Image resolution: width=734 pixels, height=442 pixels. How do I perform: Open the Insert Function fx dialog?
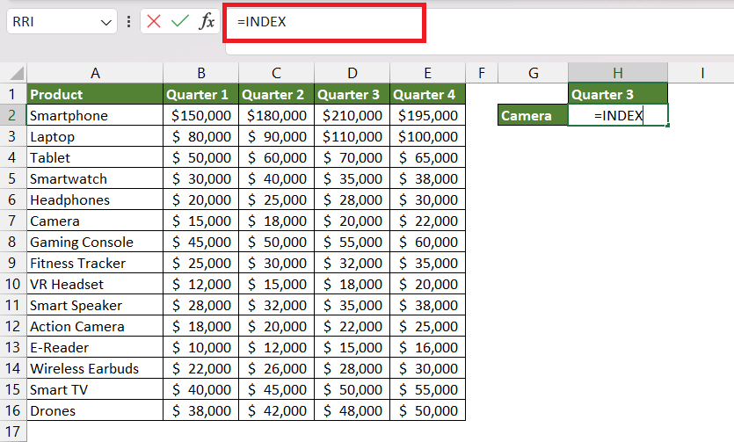click(207, 21)
